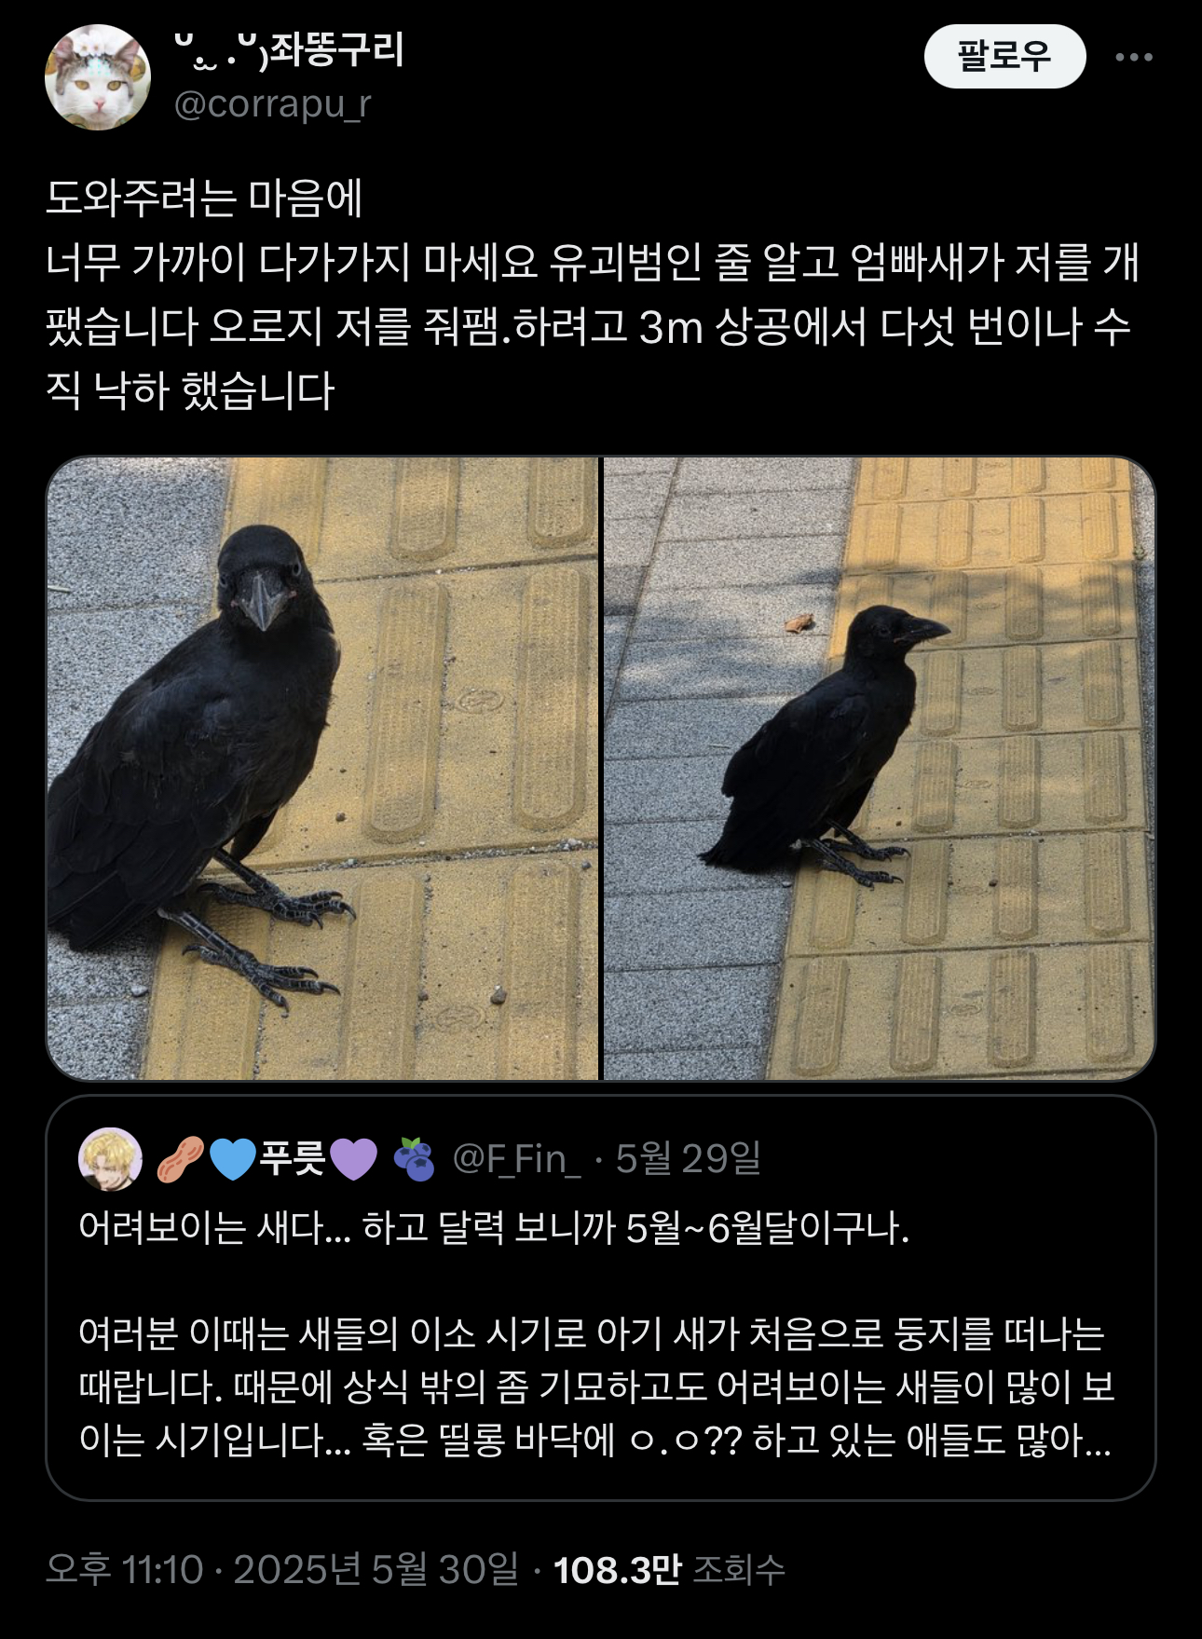Click the main tweet text about the crow parents
This screenshot has height=1639, width=1202.
pos(593,294)
